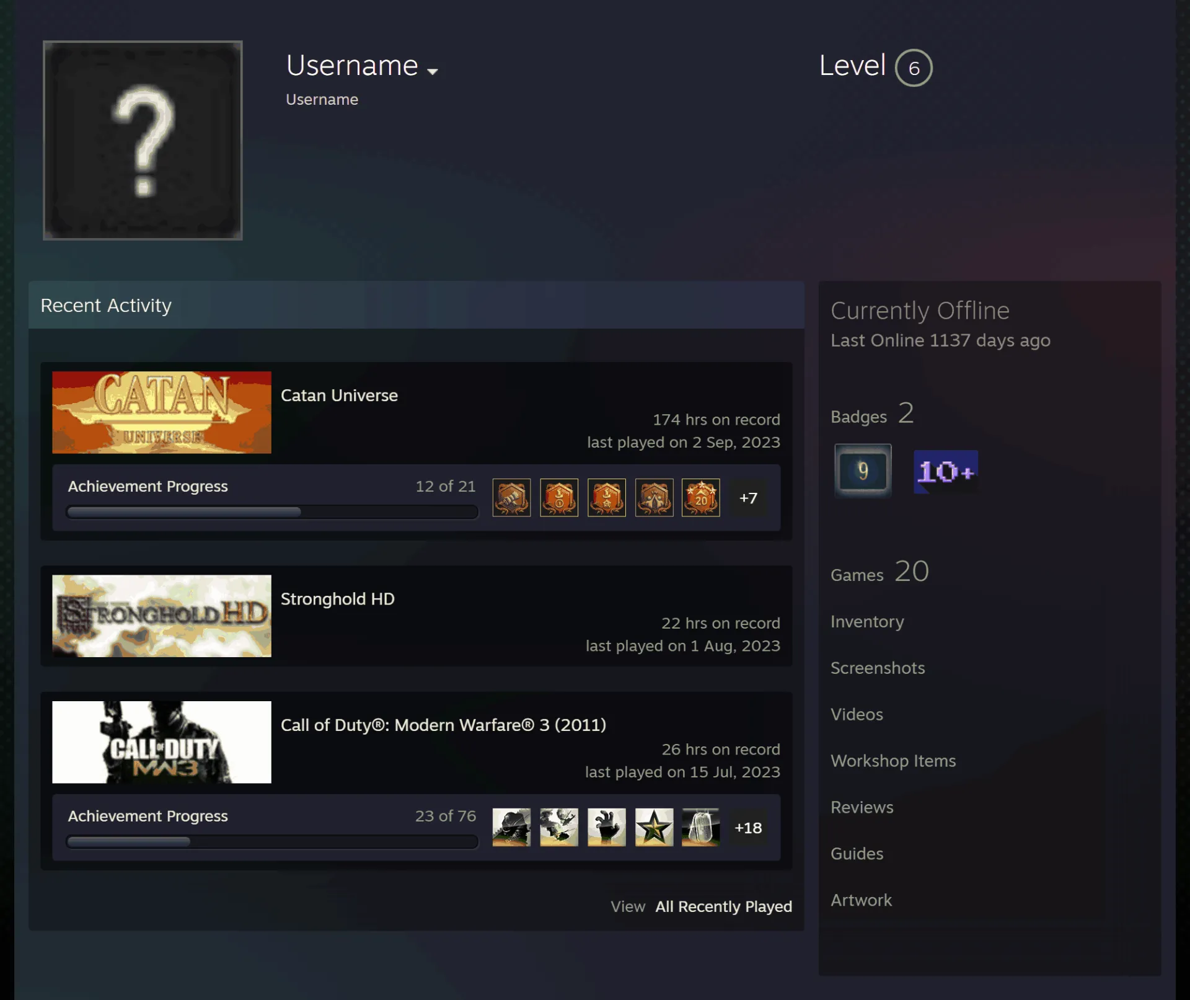
Task: Click the Stronghold HD game title
Action: pos(338,599)
